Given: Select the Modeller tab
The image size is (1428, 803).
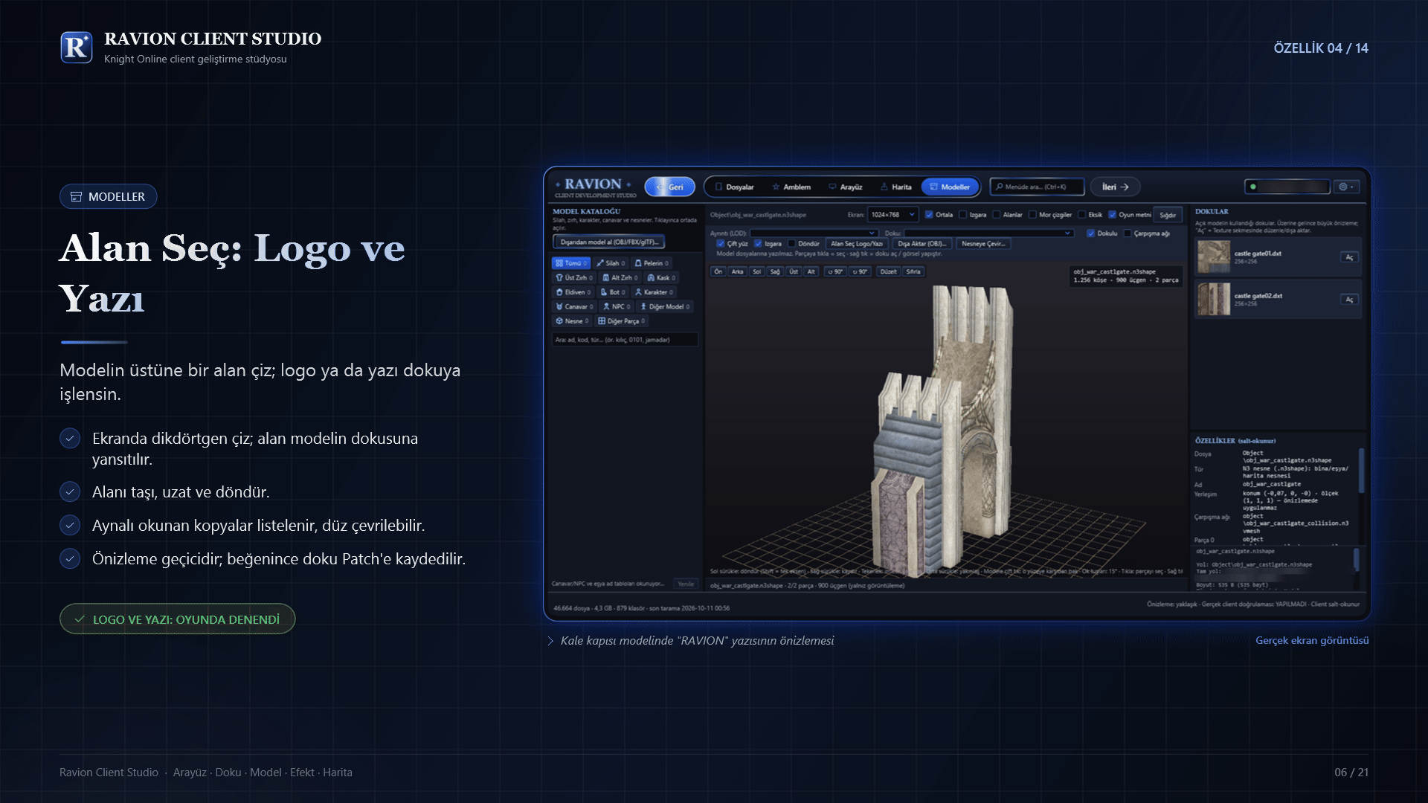Looking at the screenshot, I should point(950,187).
